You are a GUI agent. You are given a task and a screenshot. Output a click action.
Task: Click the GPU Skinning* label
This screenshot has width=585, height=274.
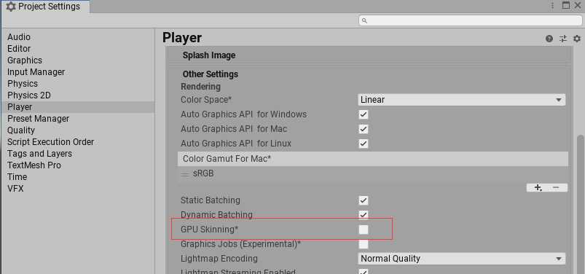209,230
